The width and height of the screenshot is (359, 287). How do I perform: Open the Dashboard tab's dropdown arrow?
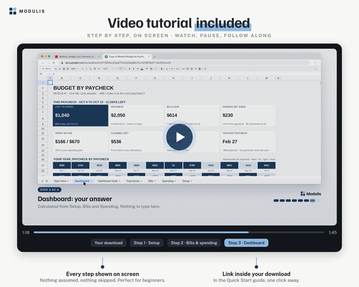coord(91,181)
